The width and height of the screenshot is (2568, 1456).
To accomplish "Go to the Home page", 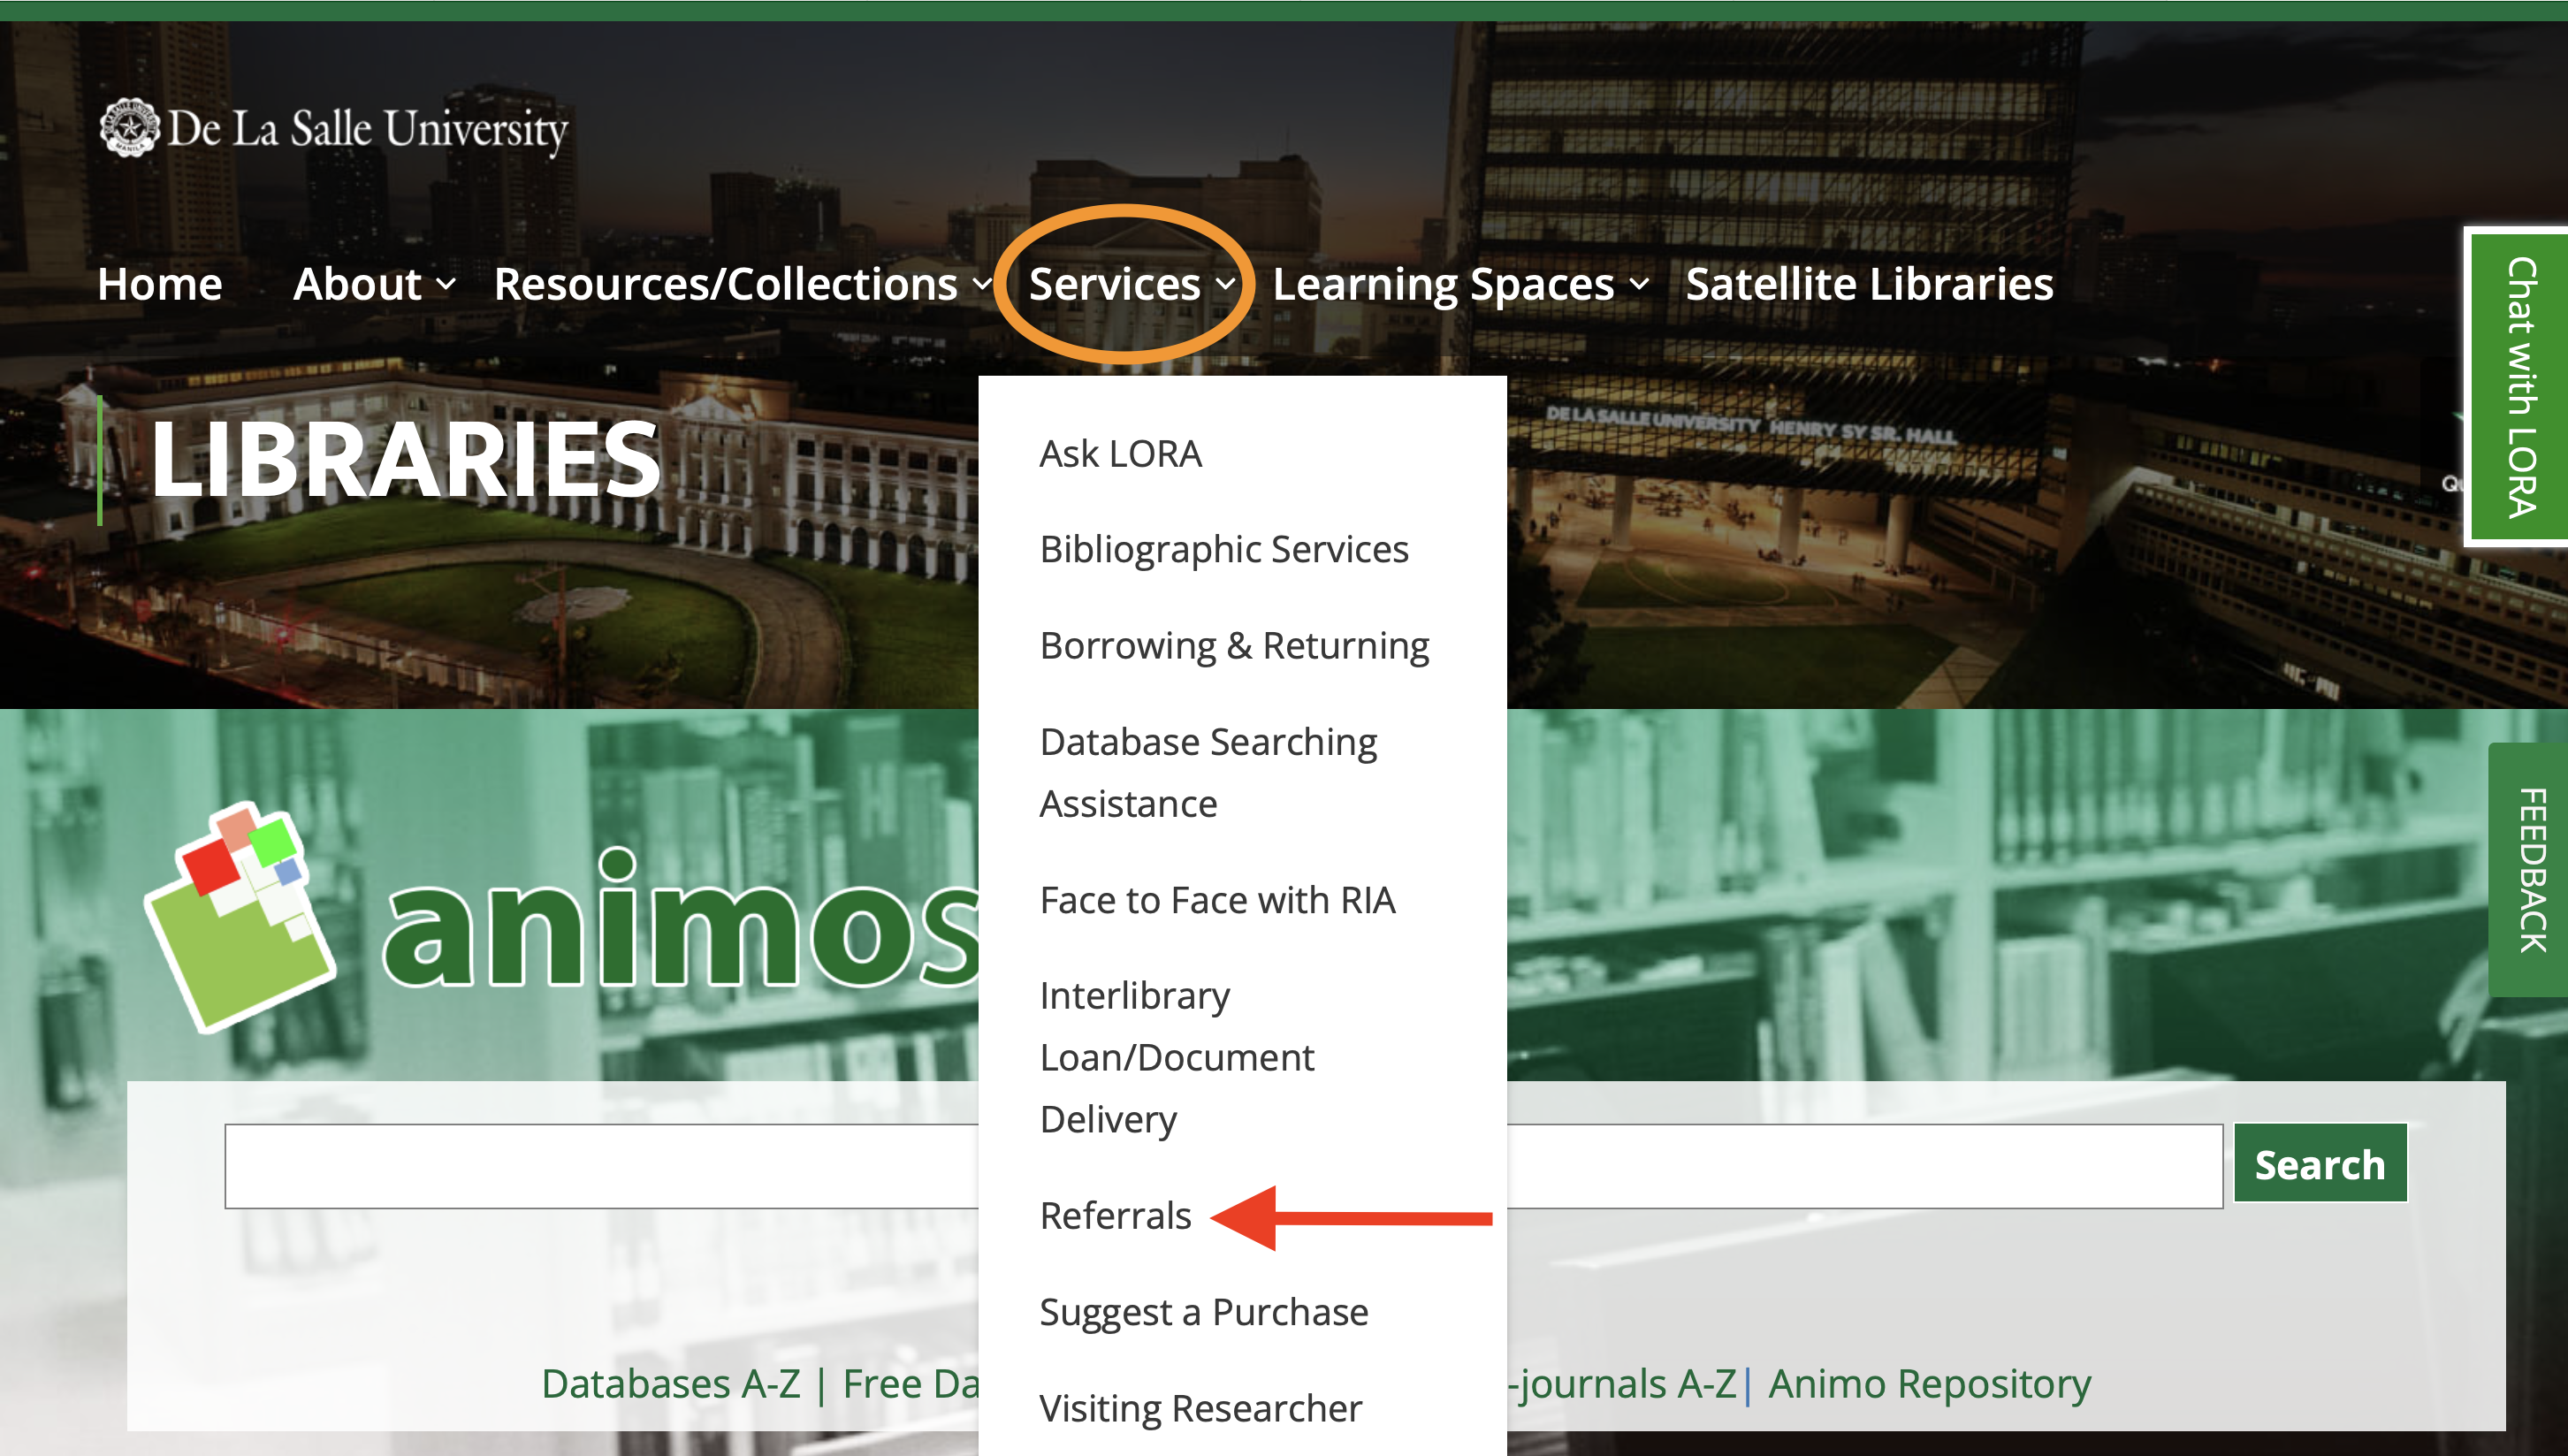I will (160, 285).
